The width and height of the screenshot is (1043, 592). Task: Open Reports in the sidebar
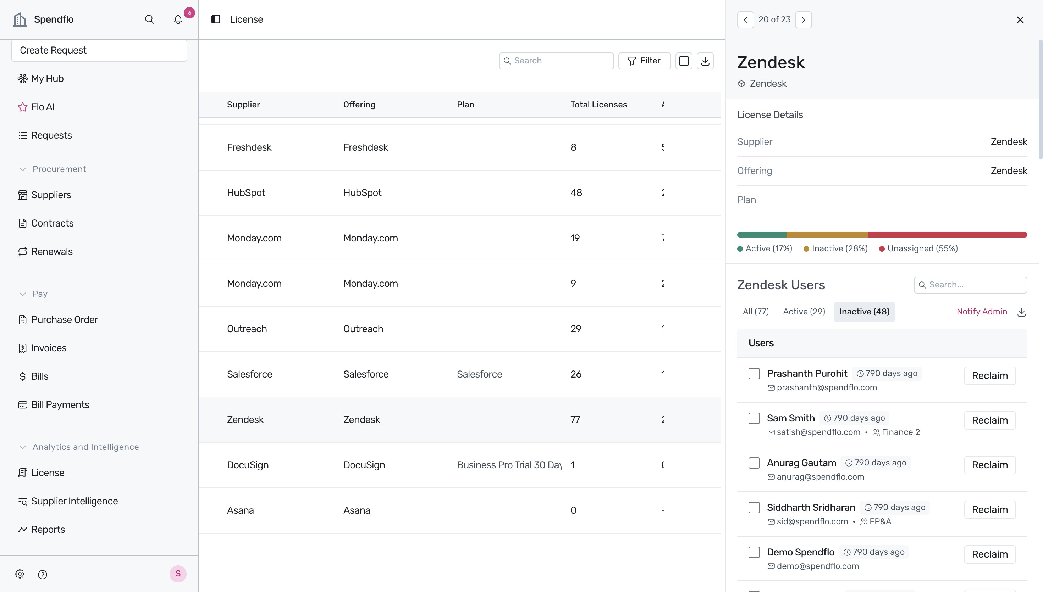[41, 529]
